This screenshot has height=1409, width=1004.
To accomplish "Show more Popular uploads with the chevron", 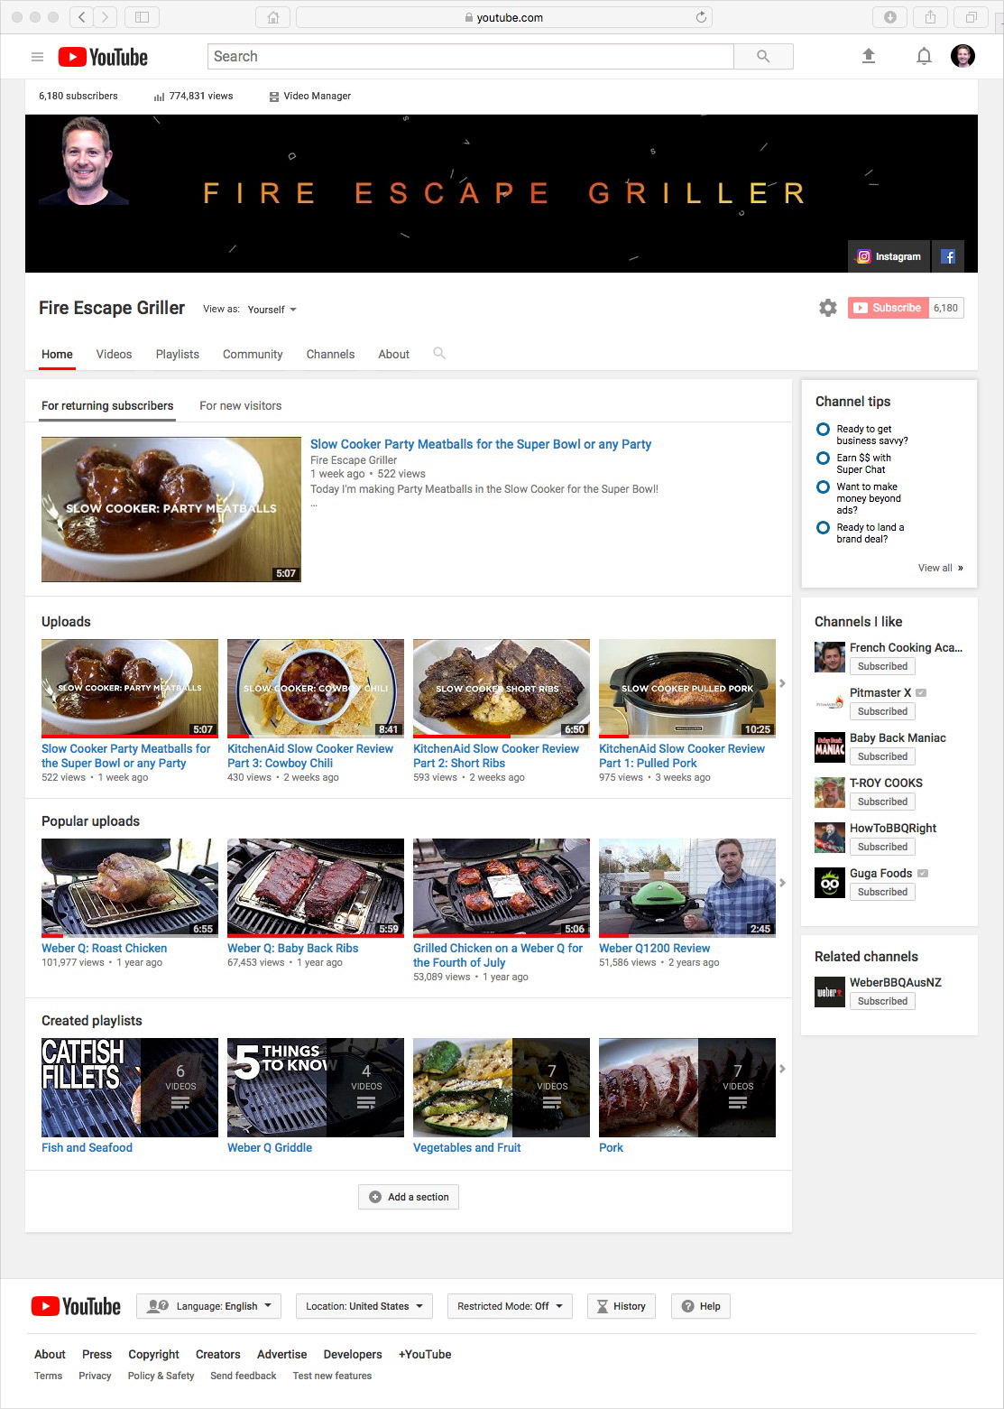I will click(782, 883).
